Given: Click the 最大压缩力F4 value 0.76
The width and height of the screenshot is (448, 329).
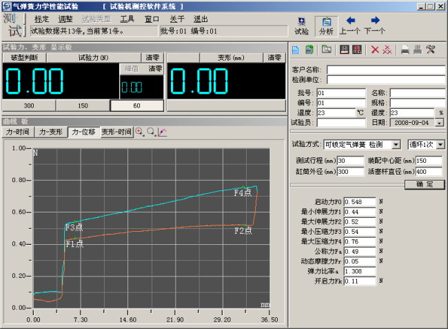Looking at the screenshot, I should (360, 241).
